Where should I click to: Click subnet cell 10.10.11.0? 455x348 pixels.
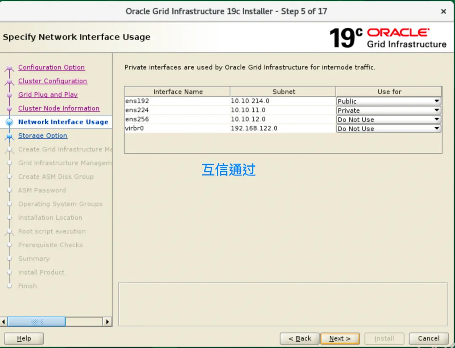(283, 110)
